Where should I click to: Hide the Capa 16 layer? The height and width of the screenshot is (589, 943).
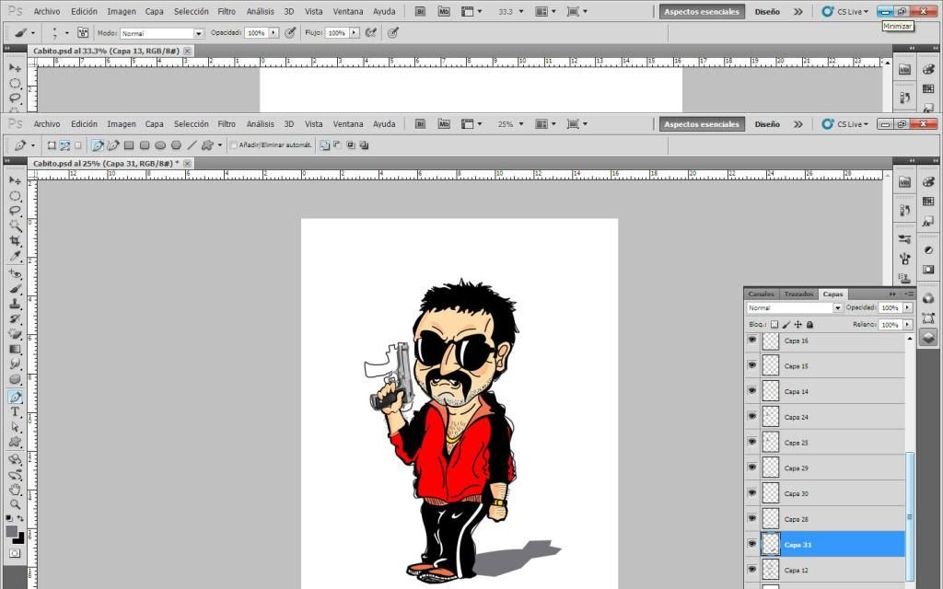tap(751, 341)
